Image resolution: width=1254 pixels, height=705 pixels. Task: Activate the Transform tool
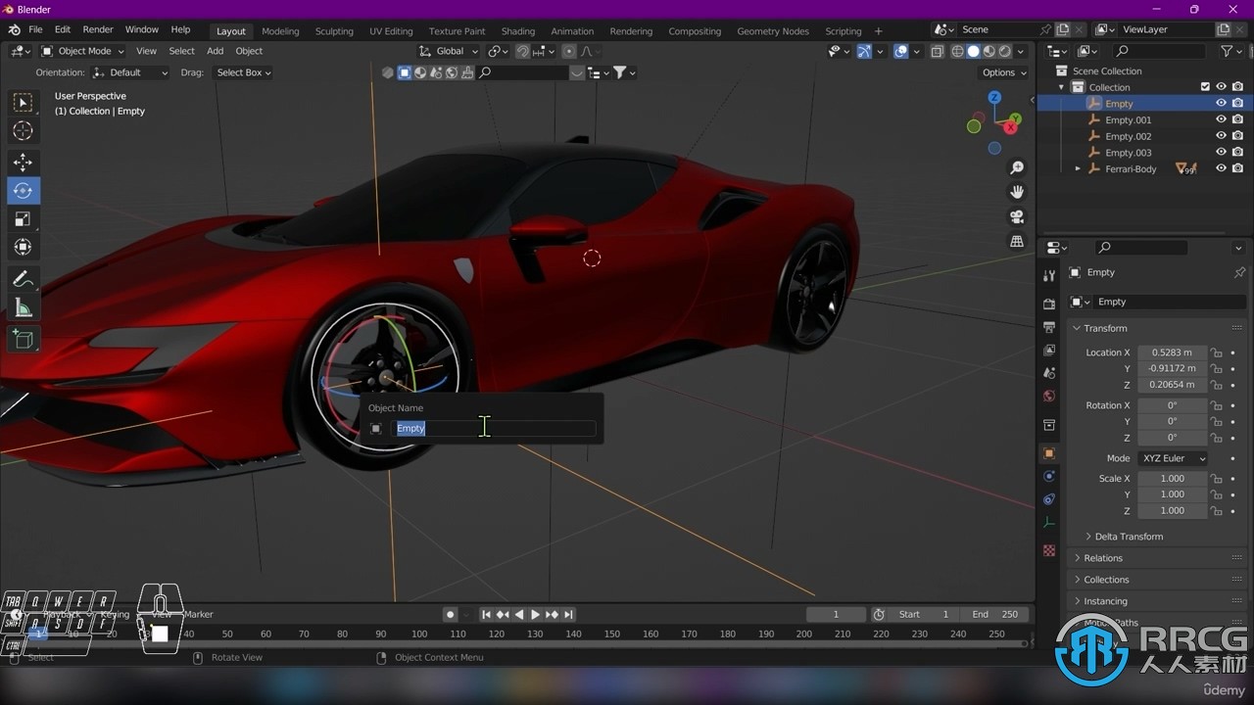[x=24, y=248]
